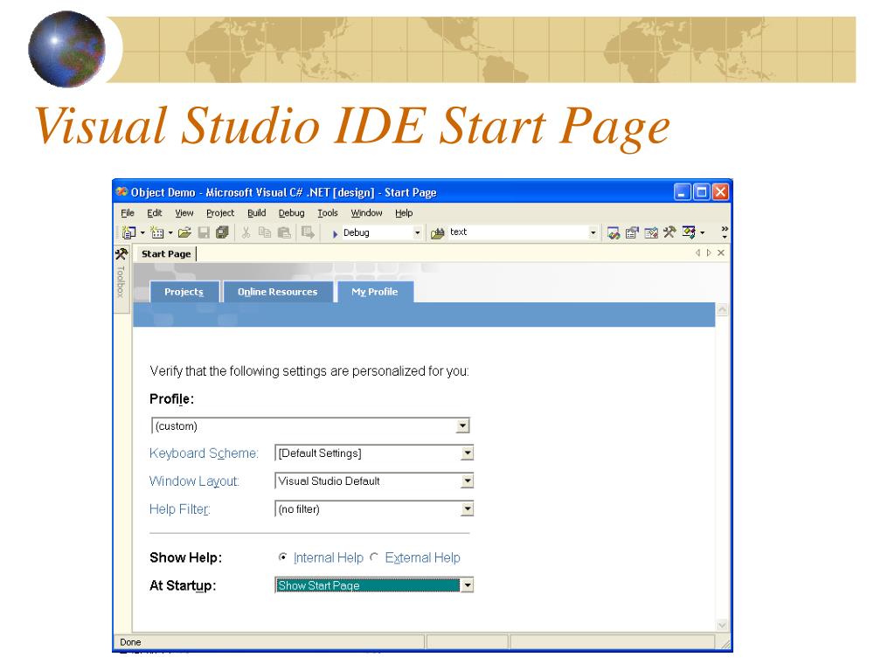Open the Properties Window toolbar icon
Viewport: 895px width, 671px height.
[x=632, y=232]
